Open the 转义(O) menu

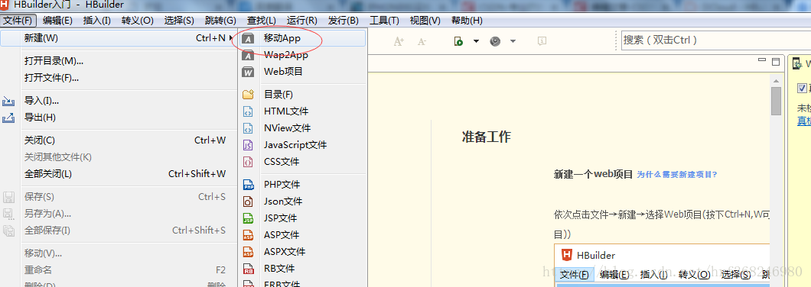pos(138,21)
